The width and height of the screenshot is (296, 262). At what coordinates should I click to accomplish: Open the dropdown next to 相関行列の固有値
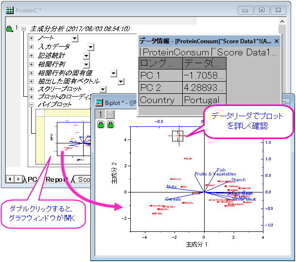(114, 73)
